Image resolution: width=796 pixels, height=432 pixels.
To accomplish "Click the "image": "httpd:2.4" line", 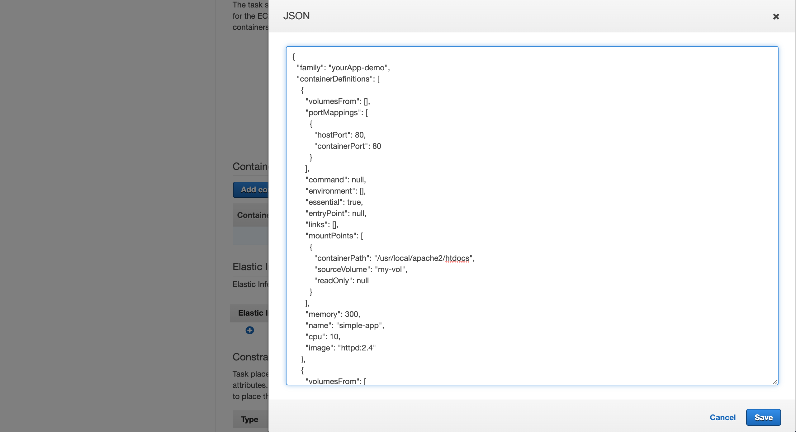I will pos(341,348).
